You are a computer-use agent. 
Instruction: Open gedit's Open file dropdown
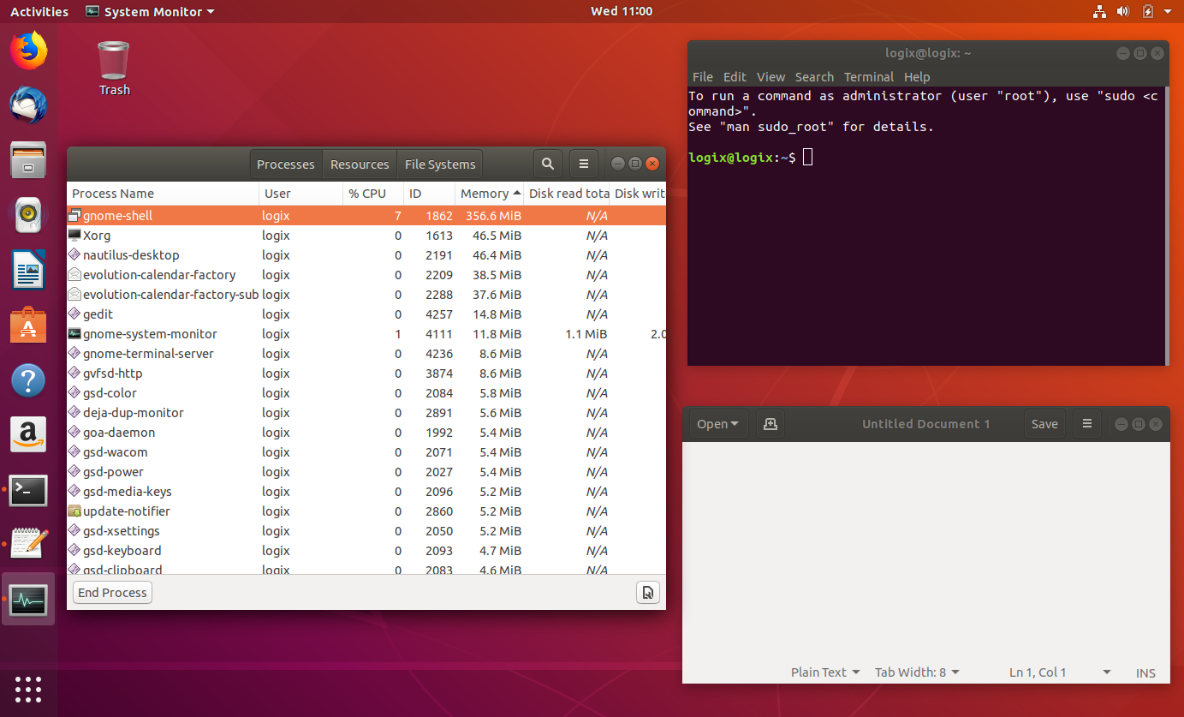tap(717, 423)
